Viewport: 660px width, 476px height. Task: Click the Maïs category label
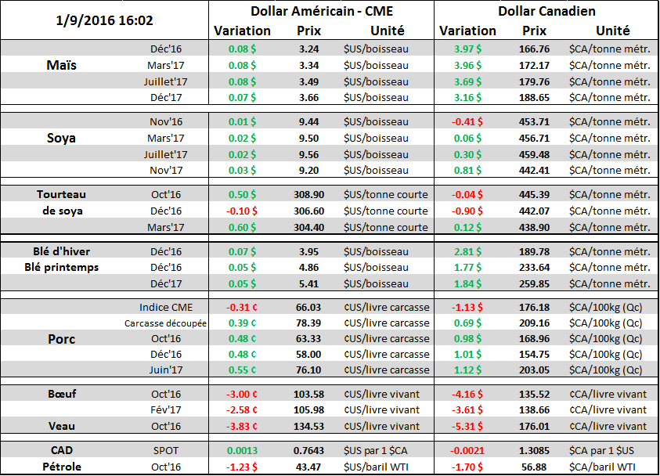click(x=61, y=66)
